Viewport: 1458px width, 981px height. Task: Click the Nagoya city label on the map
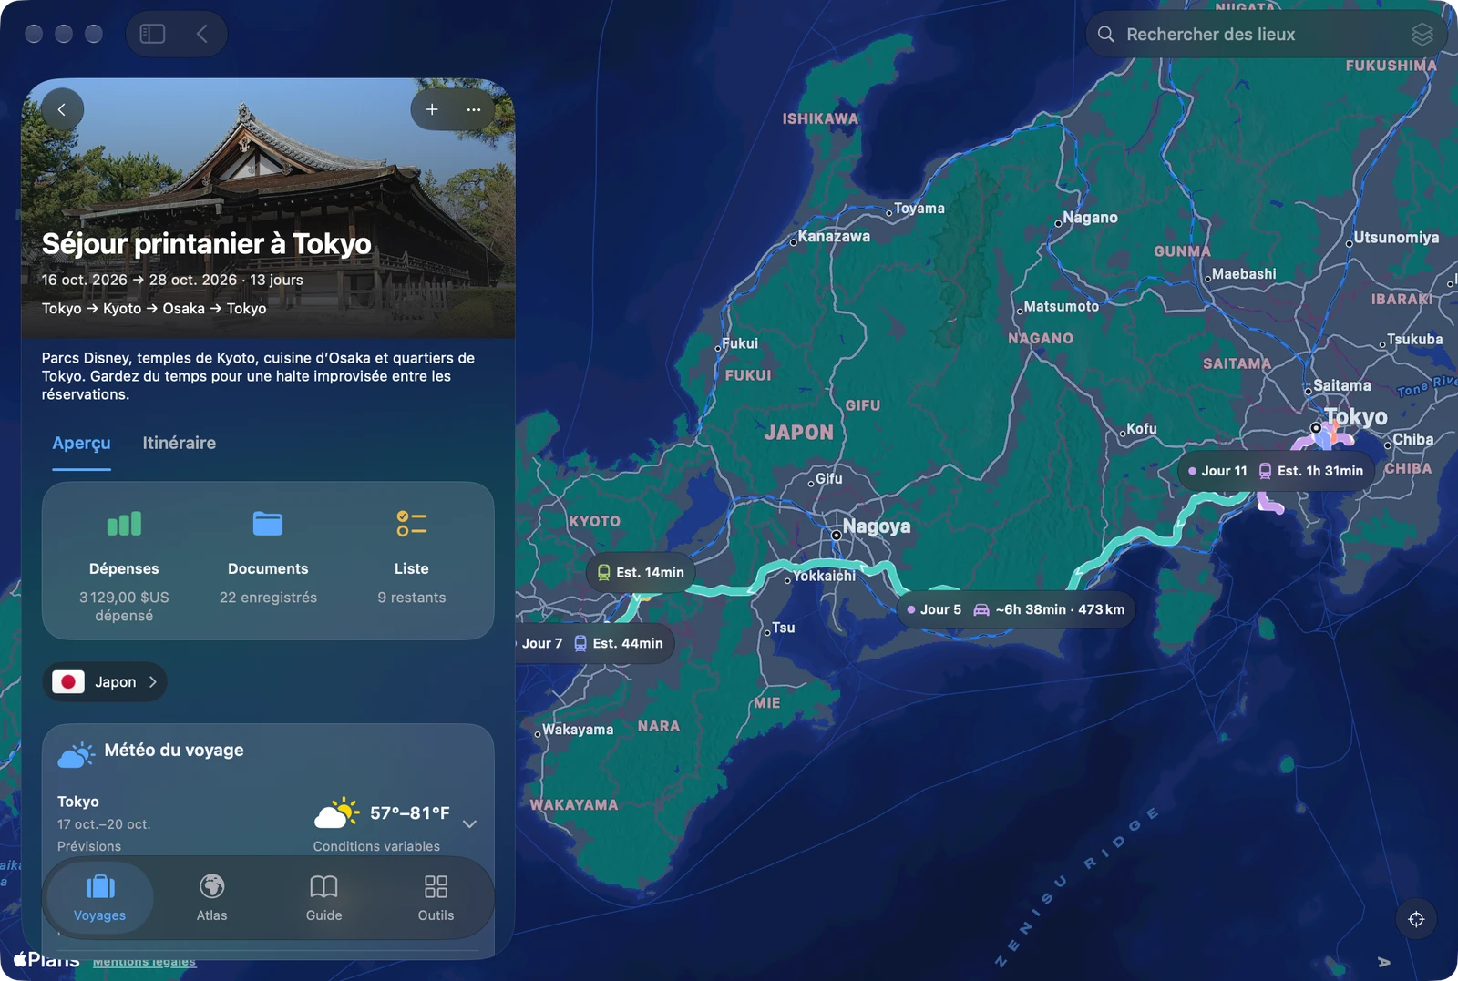tap(877, 526)
